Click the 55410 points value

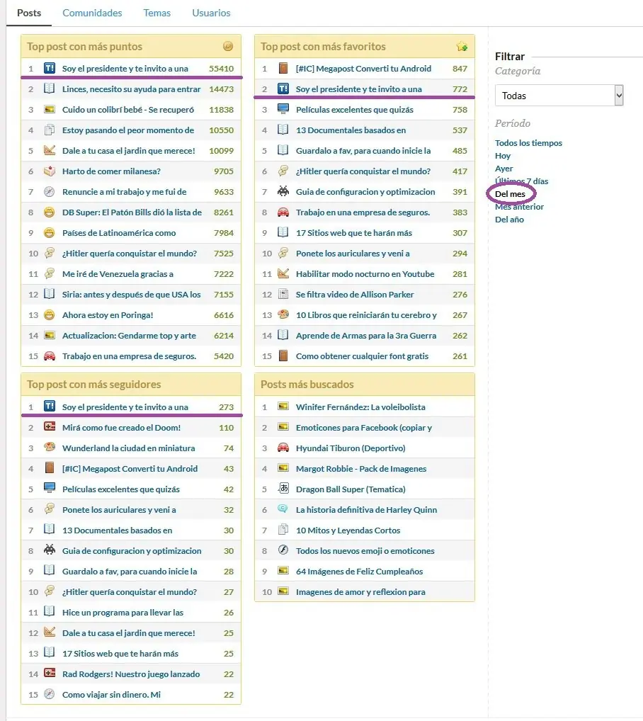pyautogui.click(x=222, y=69)
